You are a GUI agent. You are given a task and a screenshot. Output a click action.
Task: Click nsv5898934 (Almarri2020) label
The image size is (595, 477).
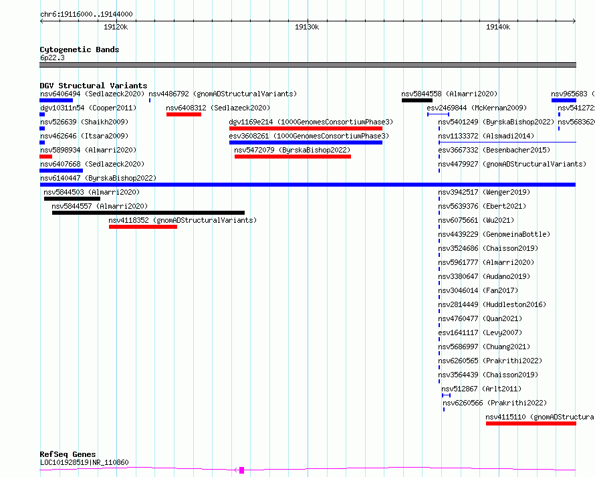(x=88, y=150)
